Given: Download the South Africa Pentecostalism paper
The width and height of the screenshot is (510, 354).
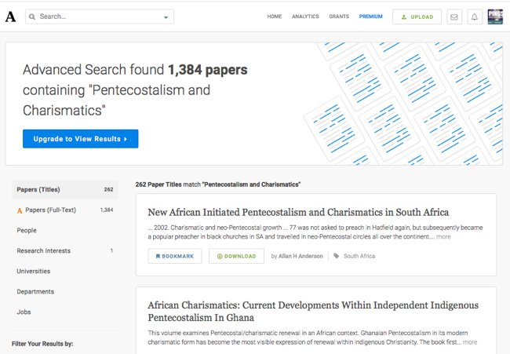Looking at the screenshot, I should [x=236, y=256].
